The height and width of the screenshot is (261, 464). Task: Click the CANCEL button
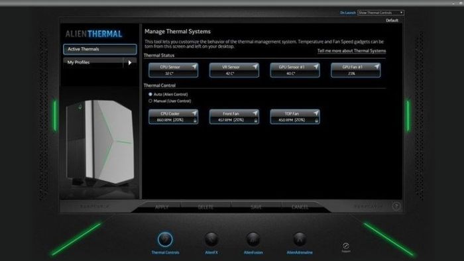(x=300, y=207)
